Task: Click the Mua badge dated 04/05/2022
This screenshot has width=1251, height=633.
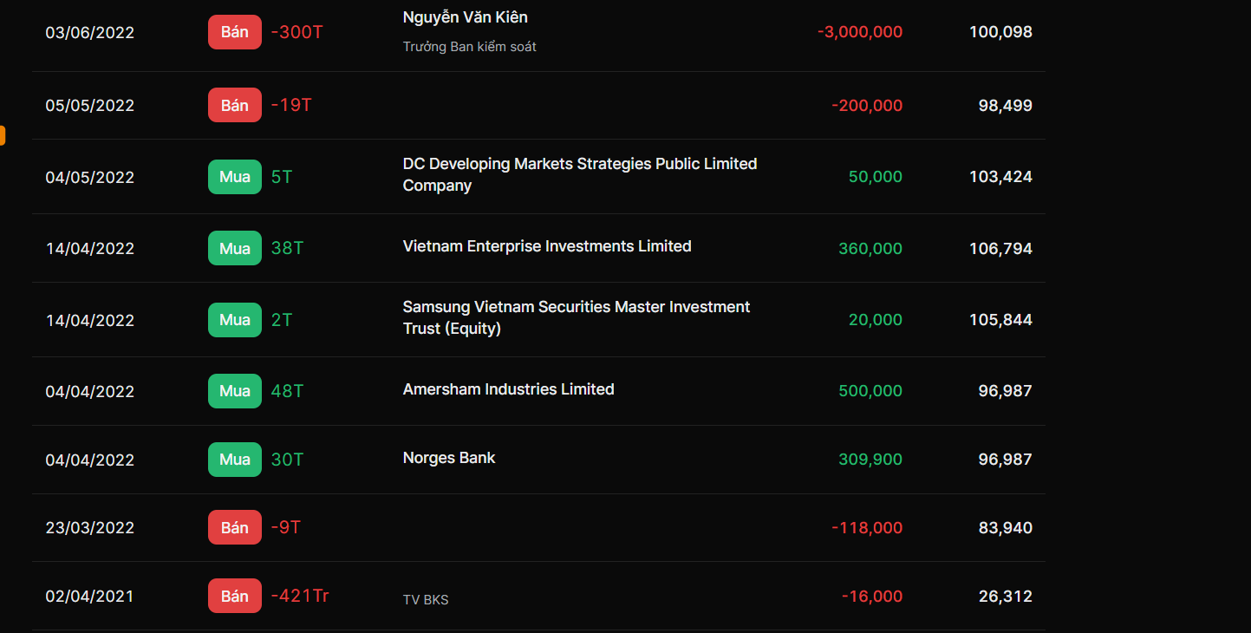Action: coord(234,177)
